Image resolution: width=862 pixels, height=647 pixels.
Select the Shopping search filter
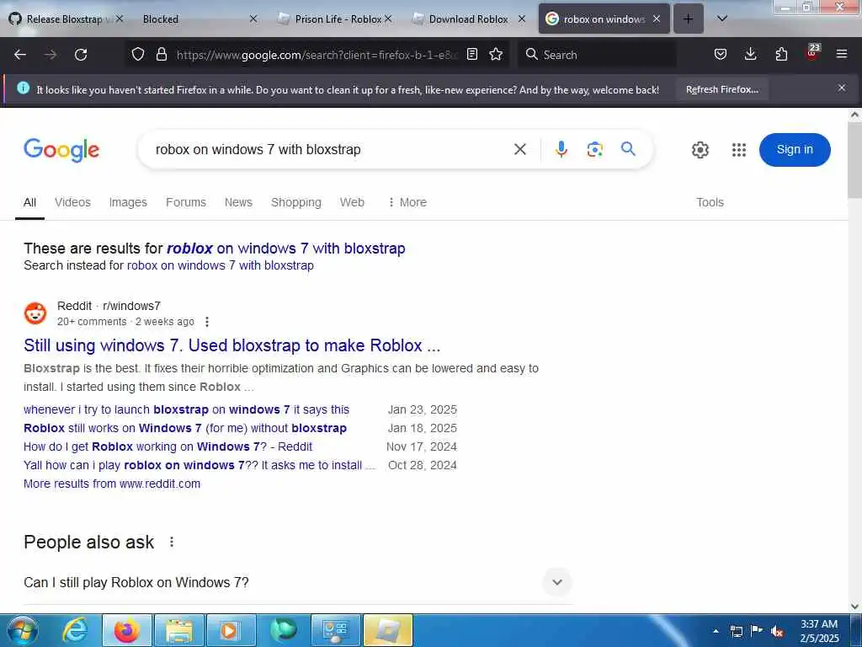tap(295, 202)
